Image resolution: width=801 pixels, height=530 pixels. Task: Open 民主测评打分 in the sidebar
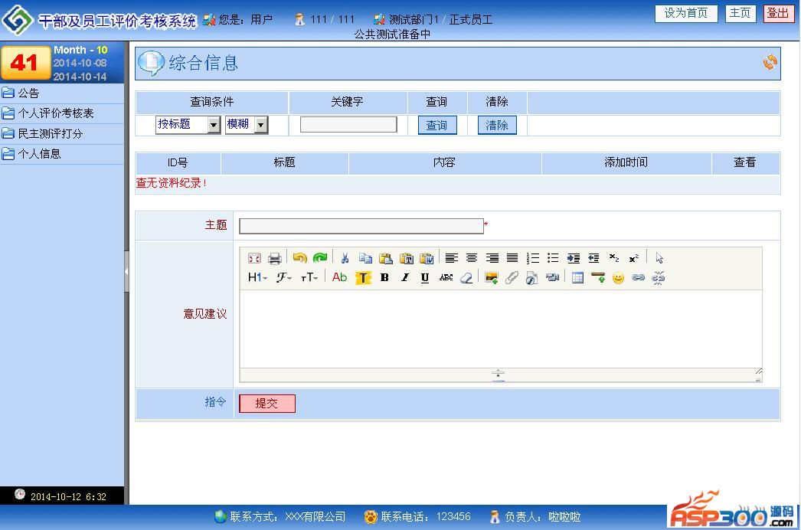[x=50, y=134]
